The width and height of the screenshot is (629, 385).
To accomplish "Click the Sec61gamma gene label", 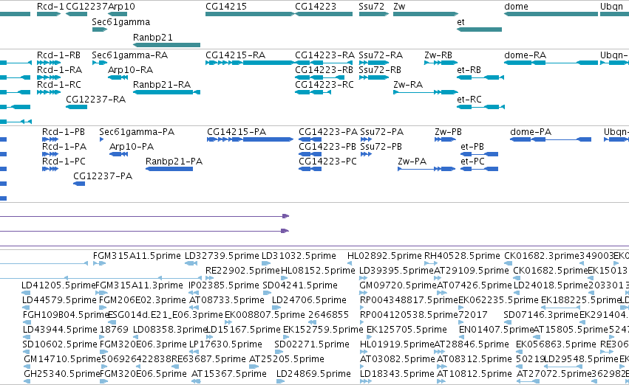I will 120,22.
